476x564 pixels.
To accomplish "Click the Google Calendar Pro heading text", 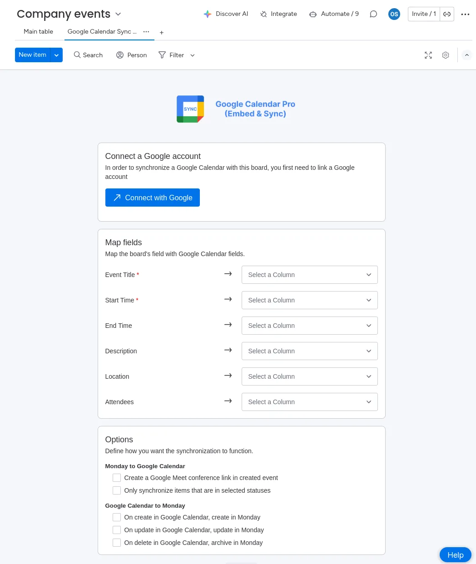I will [255, 109].
